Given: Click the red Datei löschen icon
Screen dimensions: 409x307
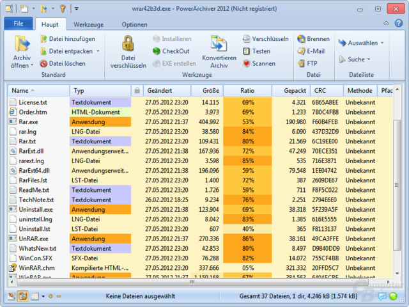Looking at the screenshot, I should 43,63.
